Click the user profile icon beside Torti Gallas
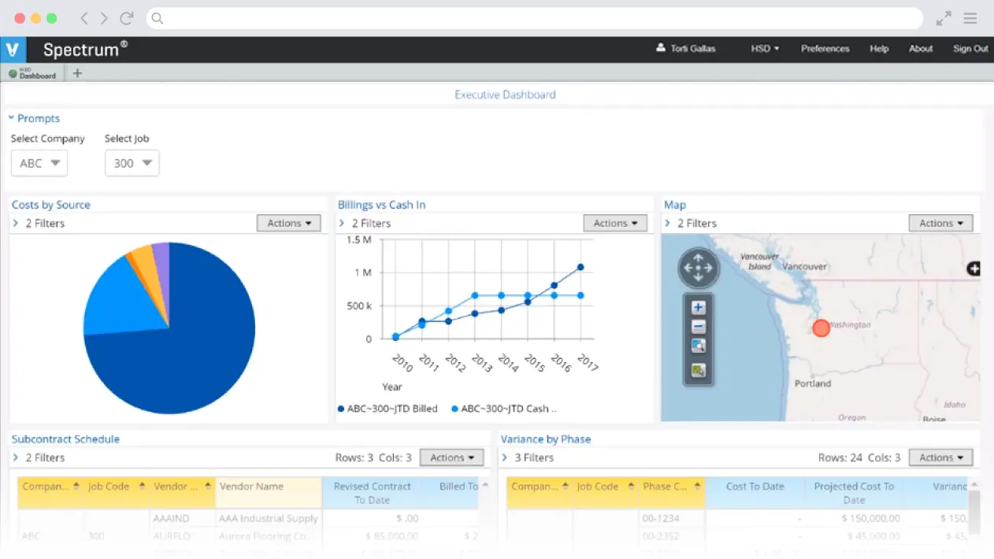 tap(661, 48)
